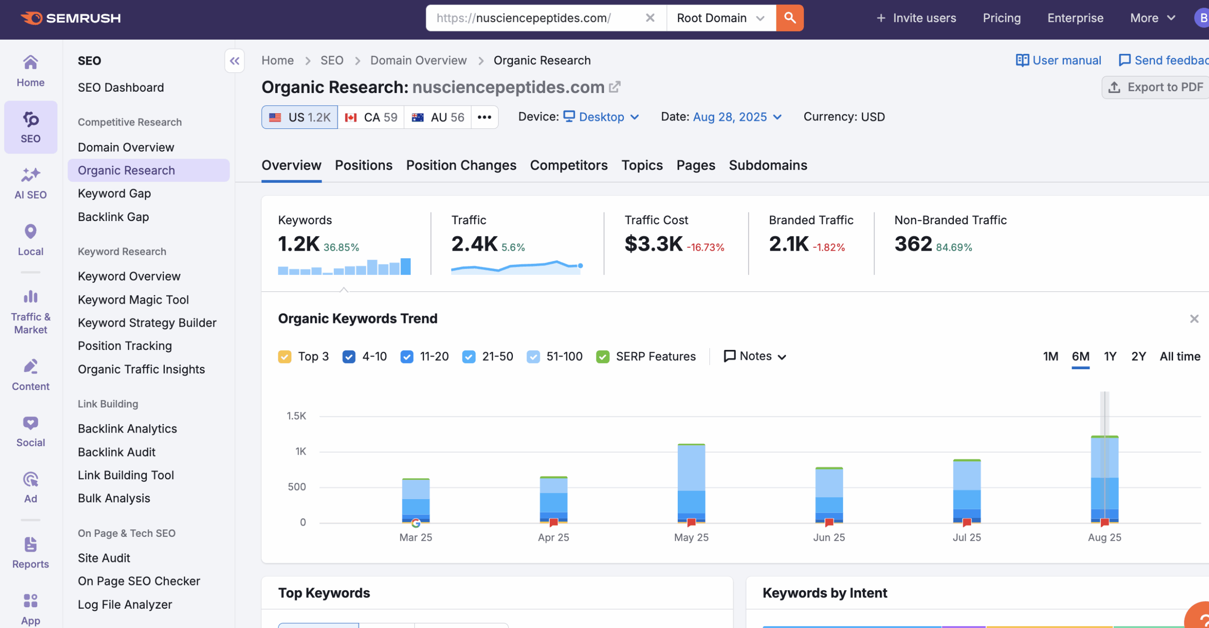Switch to the Positions tab

coord(364,165)
